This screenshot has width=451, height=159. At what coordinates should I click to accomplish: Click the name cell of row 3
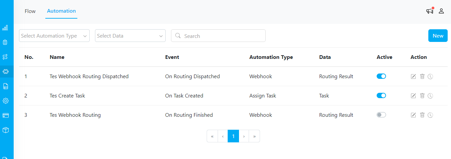point(75,115)
